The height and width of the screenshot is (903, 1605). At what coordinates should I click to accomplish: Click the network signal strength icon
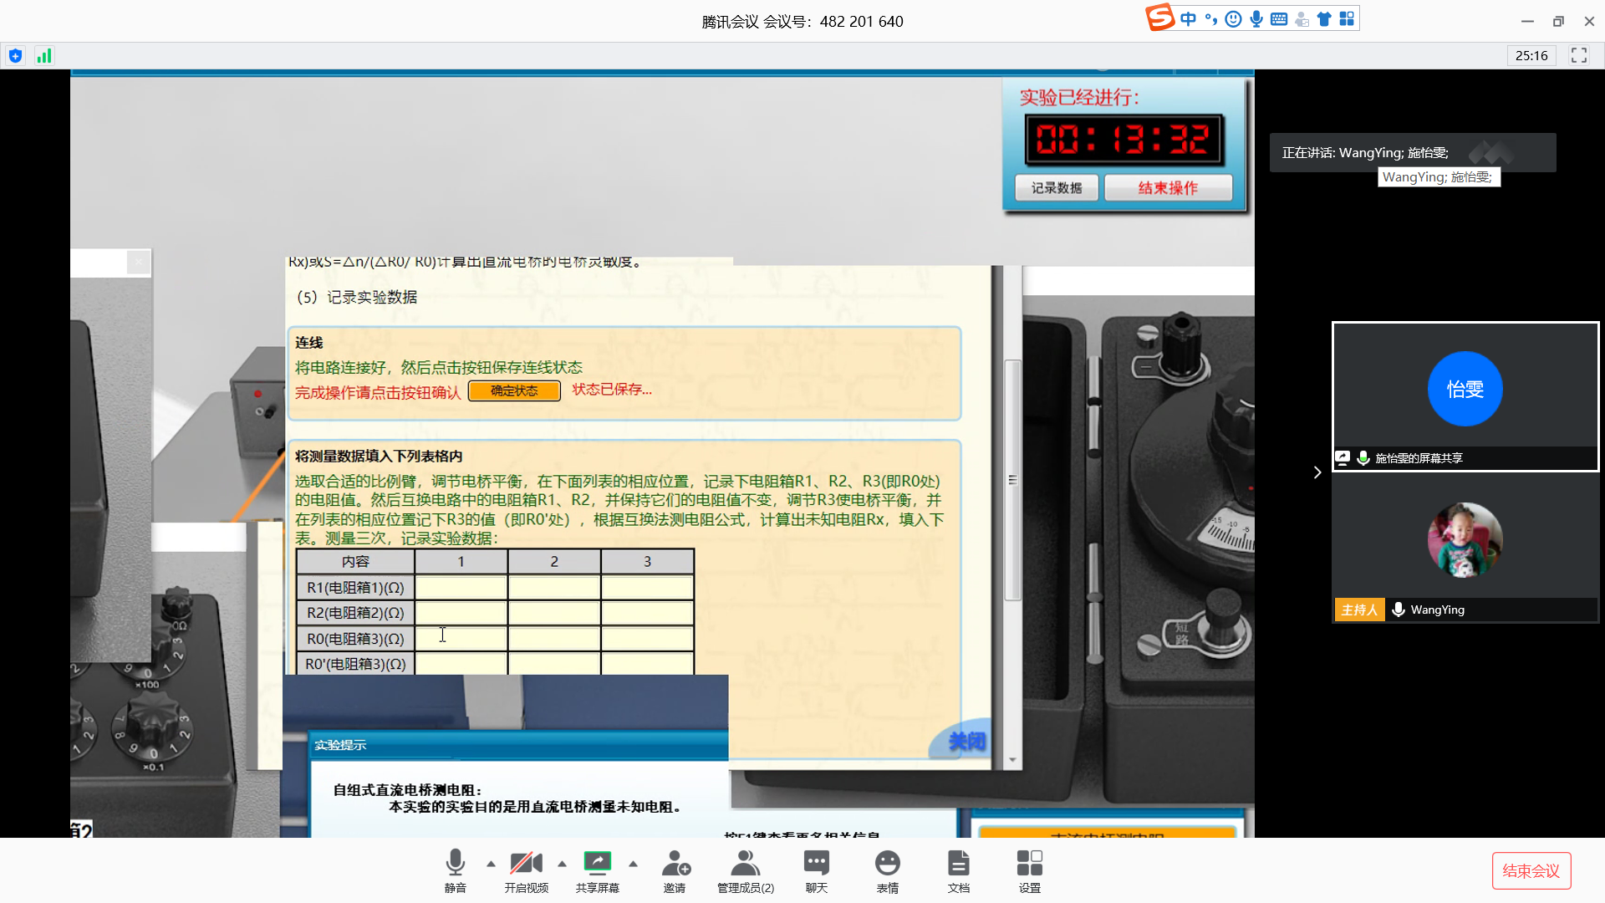43,56
